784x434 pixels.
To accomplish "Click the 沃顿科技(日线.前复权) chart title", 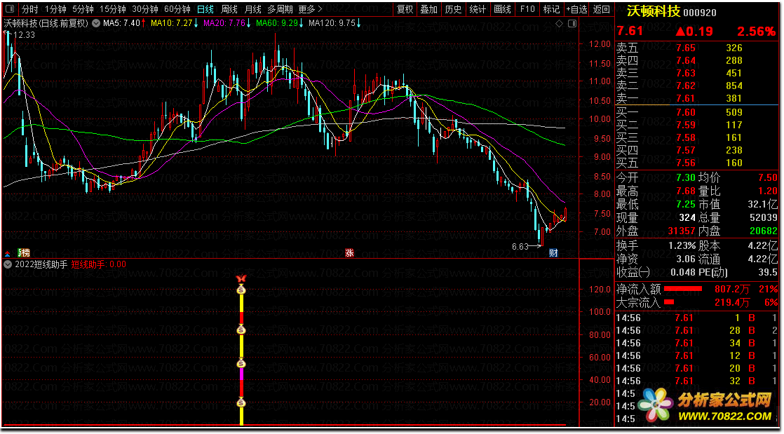I will (46, 23).
